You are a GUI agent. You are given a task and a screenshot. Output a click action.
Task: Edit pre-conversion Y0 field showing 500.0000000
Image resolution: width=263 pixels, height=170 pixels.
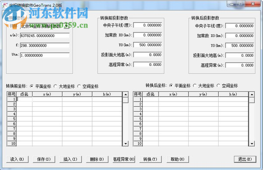pyautogui.click(x=148, y=45)
